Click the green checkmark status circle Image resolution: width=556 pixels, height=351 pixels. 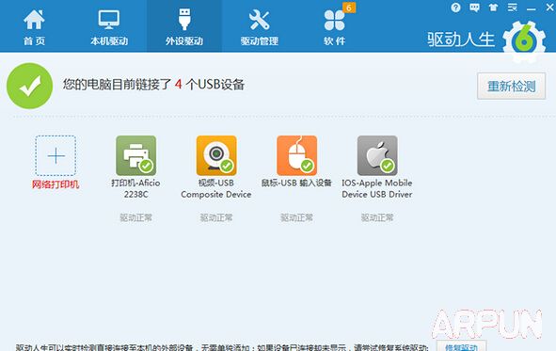pyautogui.click(x=29, y=86)
